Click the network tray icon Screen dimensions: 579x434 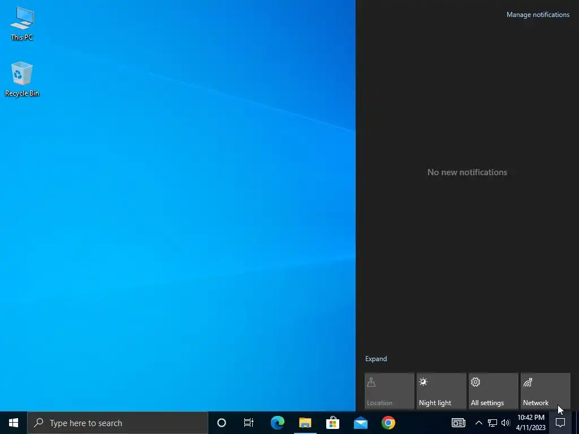coord(492,423)
